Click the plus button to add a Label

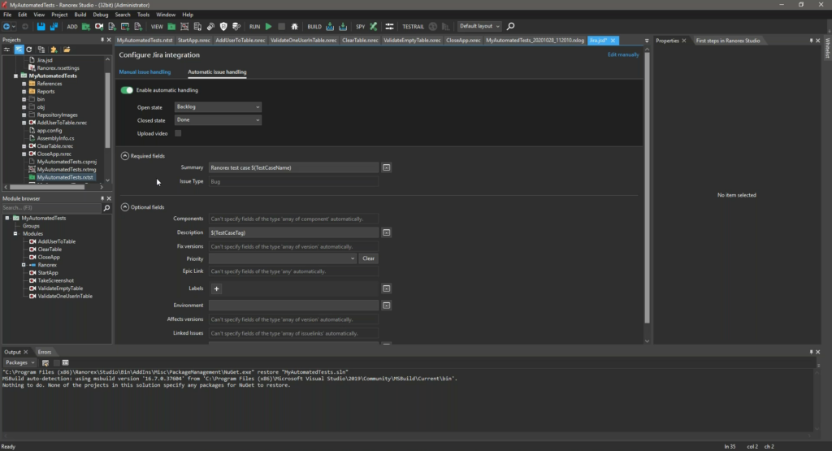click(x=216, y=288)
